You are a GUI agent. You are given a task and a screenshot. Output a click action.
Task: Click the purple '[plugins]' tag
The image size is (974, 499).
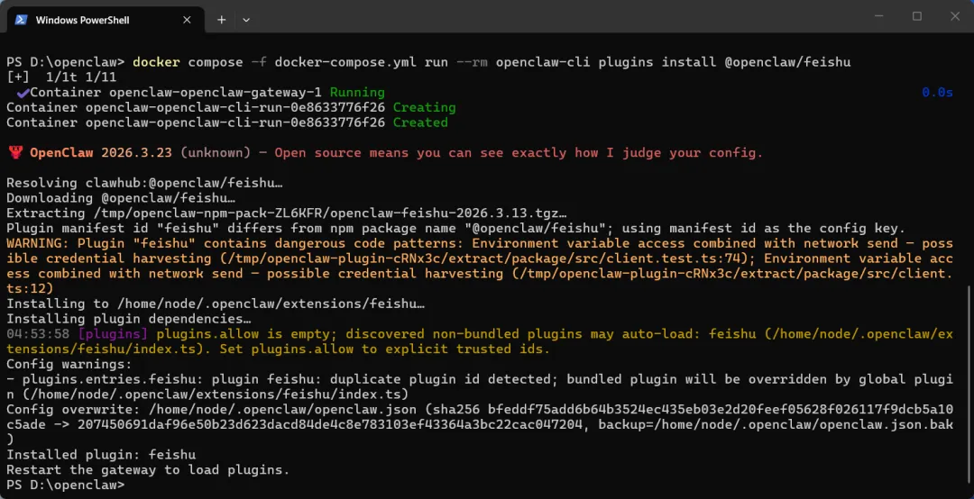tap(113, 334)
